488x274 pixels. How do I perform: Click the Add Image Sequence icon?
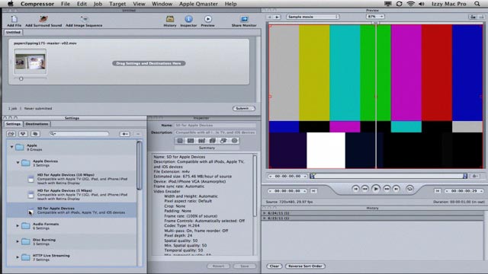(x=84, y=19)
